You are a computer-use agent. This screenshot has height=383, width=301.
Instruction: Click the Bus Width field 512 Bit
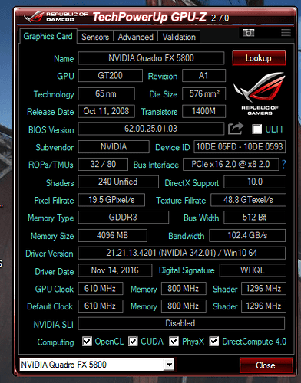255,218
